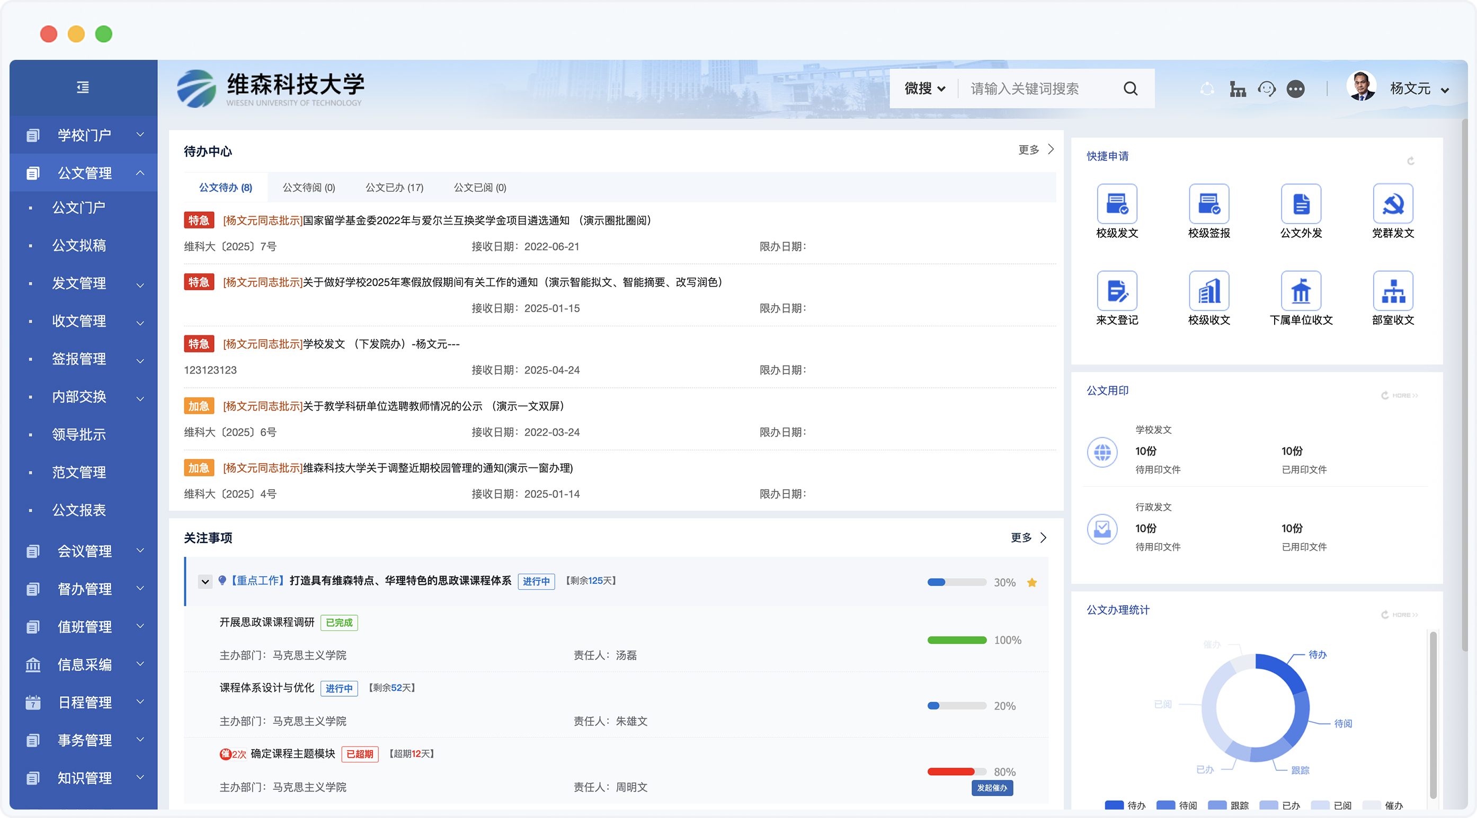Switch to 公文已阅 (0) tab
The width and height of the screenshot is (1477, 818).
[x=480, y=188]
